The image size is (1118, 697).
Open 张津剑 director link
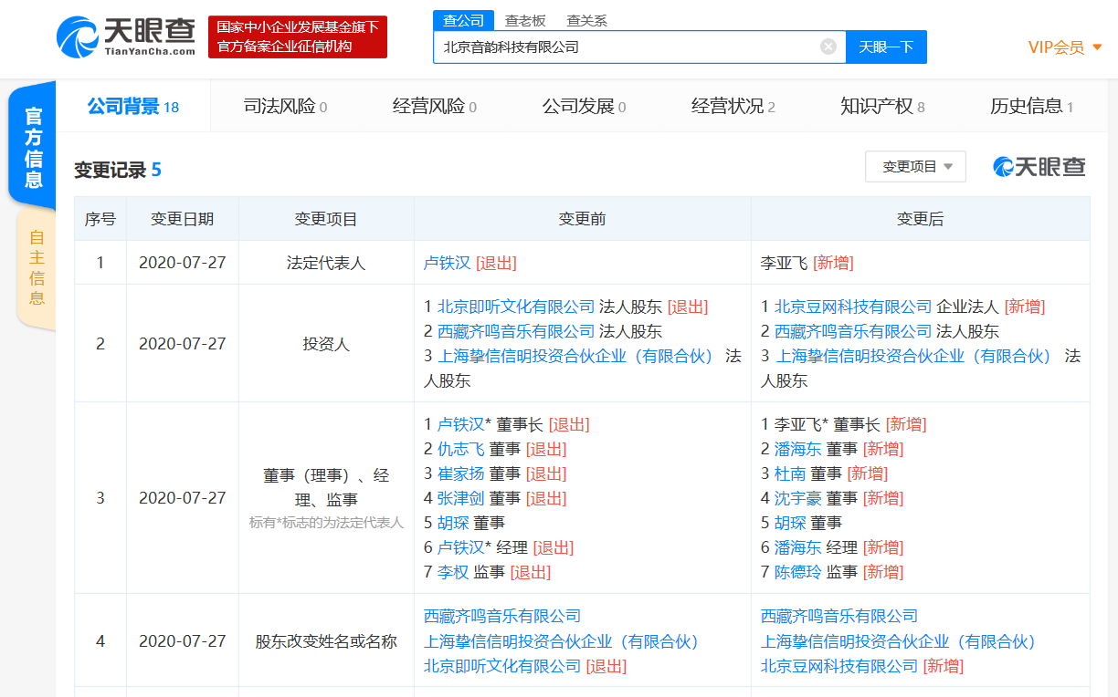pyautogui.click(x=461, y=498)
